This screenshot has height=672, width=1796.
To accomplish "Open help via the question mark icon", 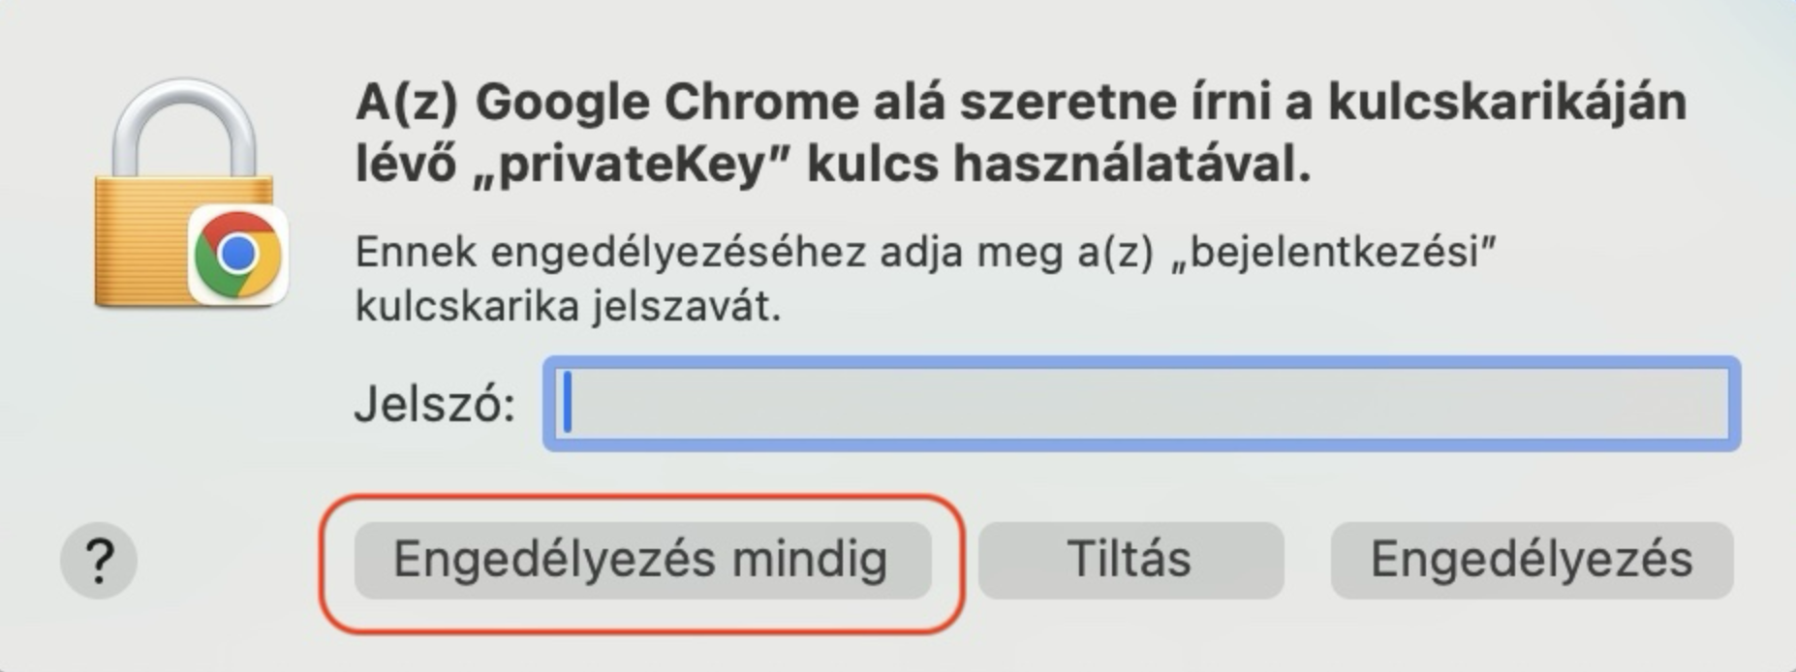I will (100, 562).
